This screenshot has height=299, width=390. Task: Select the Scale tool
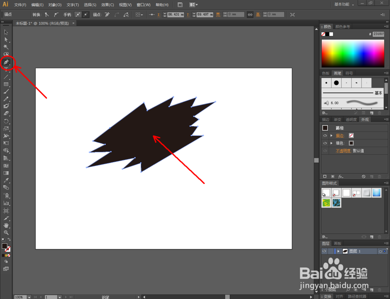[6, 129]
